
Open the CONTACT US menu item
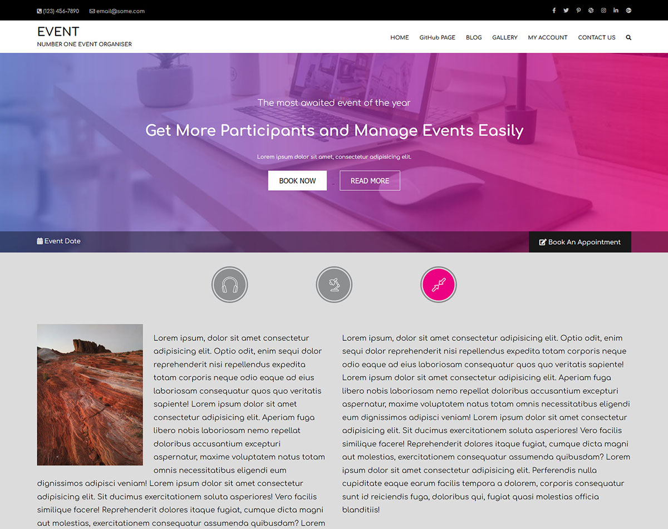point(597,37)
